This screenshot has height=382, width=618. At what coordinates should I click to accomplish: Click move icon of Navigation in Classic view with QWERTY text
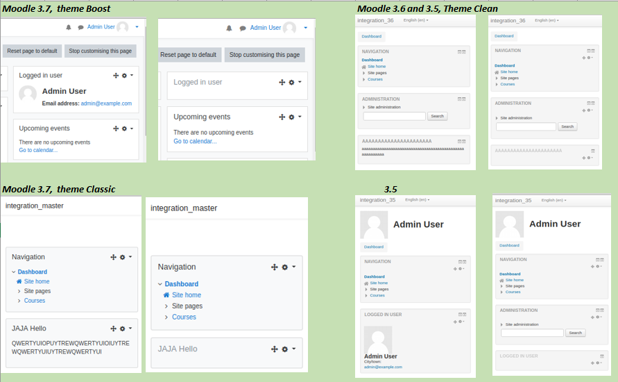113,257
